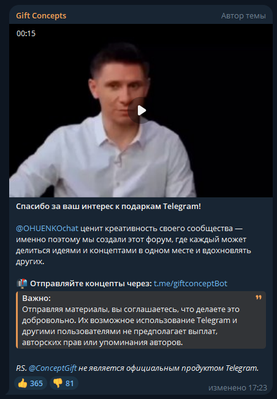Click the Важно quote block text

(131, 325)
